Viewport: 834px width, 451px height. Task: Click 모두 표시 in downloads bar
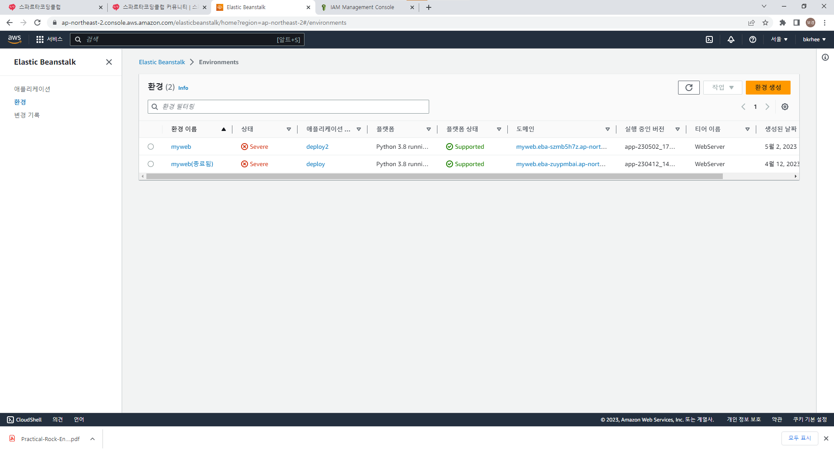tap(800, 438)
